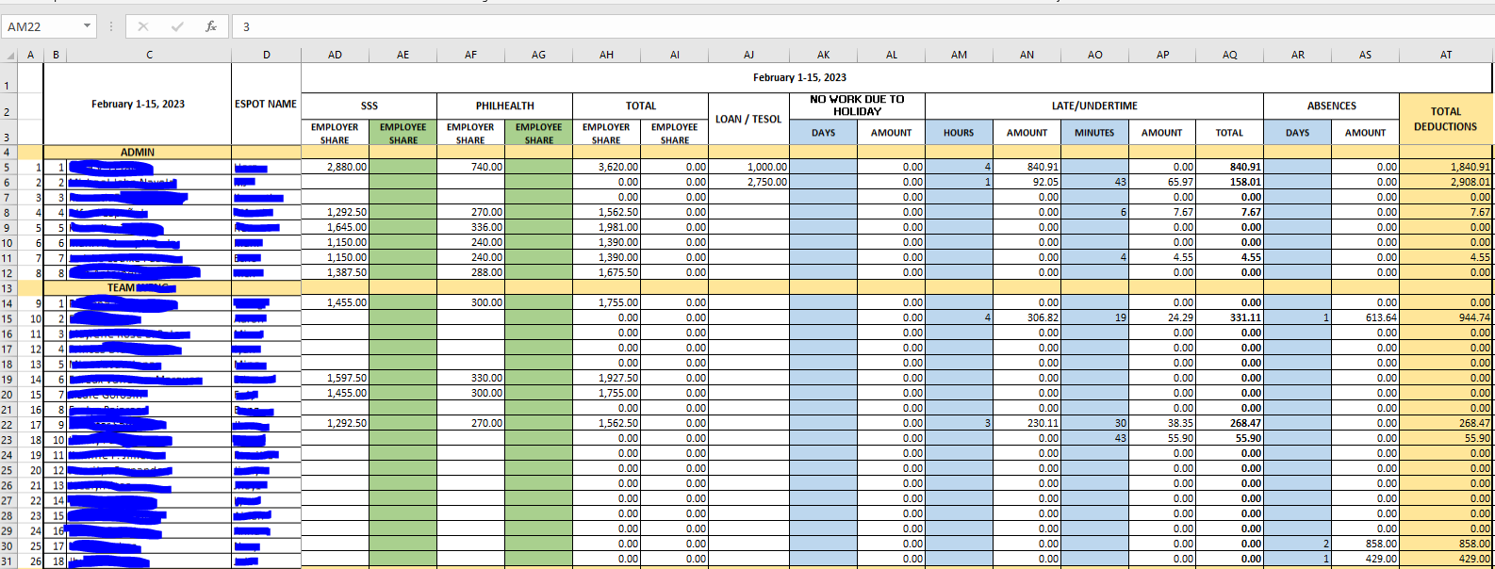Screen dimensions: 1495x569
Task: Select column C header
Action: coord(149,55)
